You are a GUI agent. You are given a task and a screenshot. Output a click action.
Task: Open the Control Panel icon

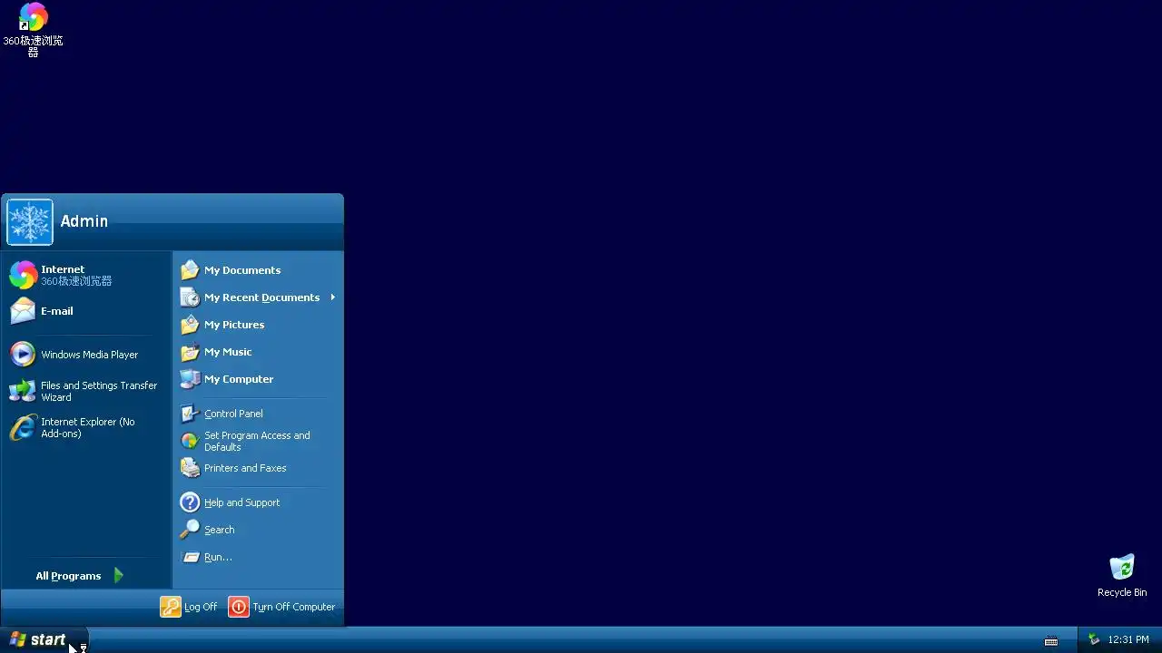tap(190, 414)
